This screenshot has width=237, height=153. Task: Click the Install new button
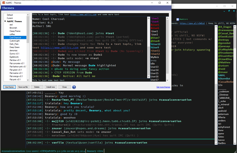coord(51,87)
